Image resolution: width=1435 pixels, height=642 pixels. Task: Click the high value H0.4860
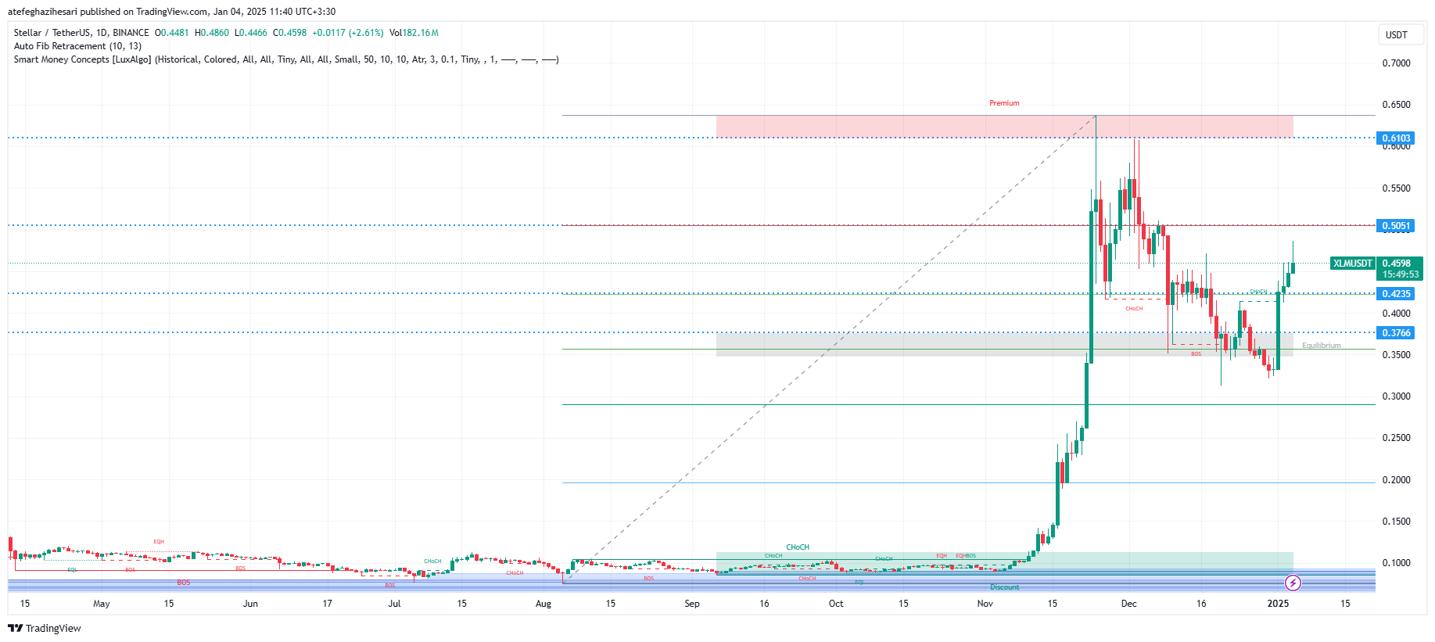211,33
